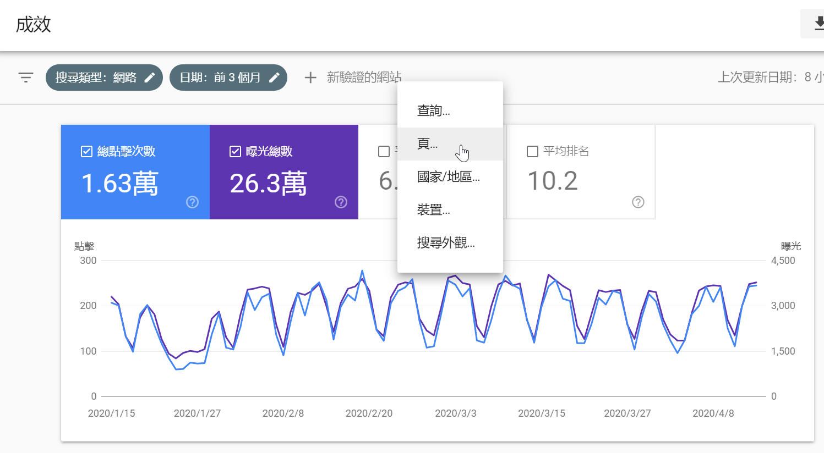Toggle the partially hidden third metric checkbox
Image resolution: width=824 pixels, height=453 pixels.
click(x=384, y=151)
